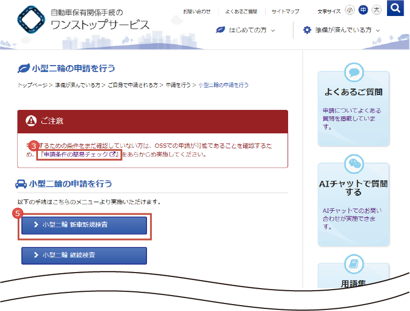Go to 申請を行う breadcrumb
410x311 pixels.
pyautogui.click(x=179, y=85)
